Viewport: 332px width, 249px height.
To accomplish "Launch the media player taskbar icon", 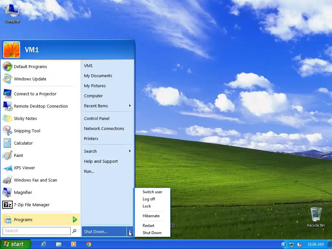I will pos(74,244).
